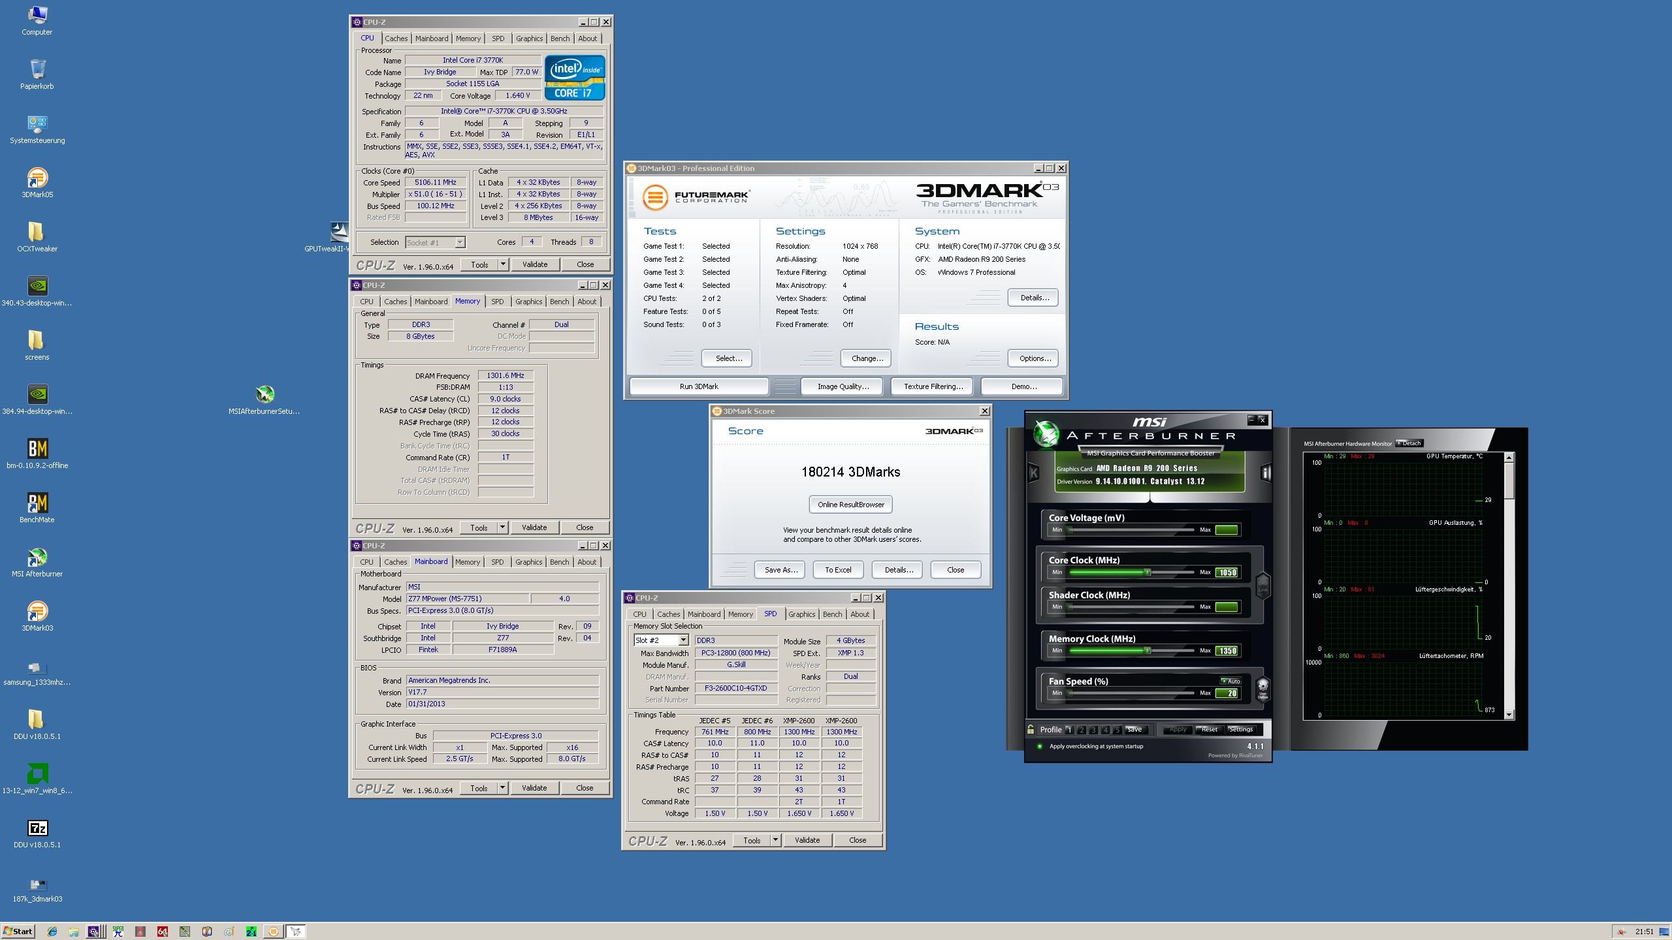This screenshot has width=1672, height=940.
Task: Open Mainboard tab in SPD CPU-Z window
Action: tap(704, 614)
